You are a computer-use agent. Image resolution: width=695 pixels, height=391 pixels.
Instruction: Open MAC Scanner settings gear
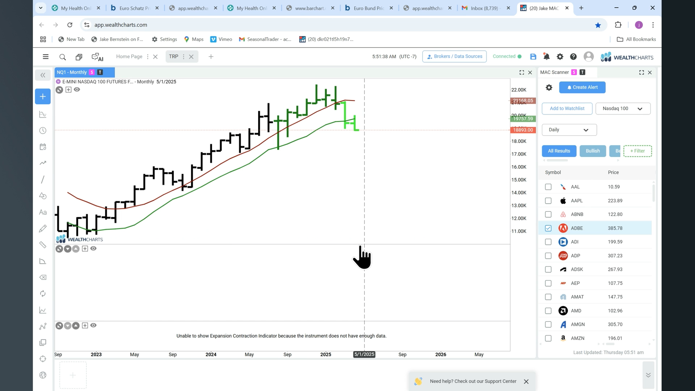pos(549,87)
